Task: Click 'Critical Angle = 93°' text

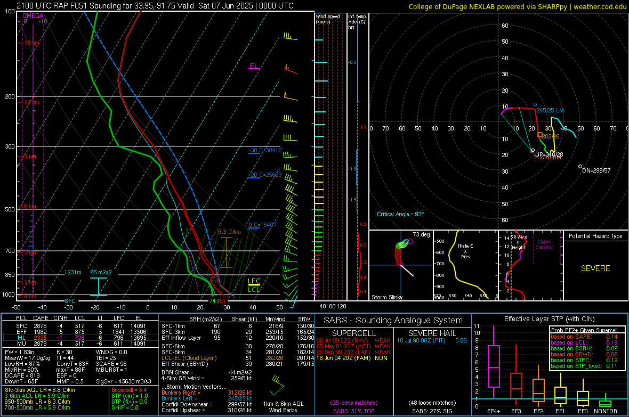Action: tap(400, 214)
